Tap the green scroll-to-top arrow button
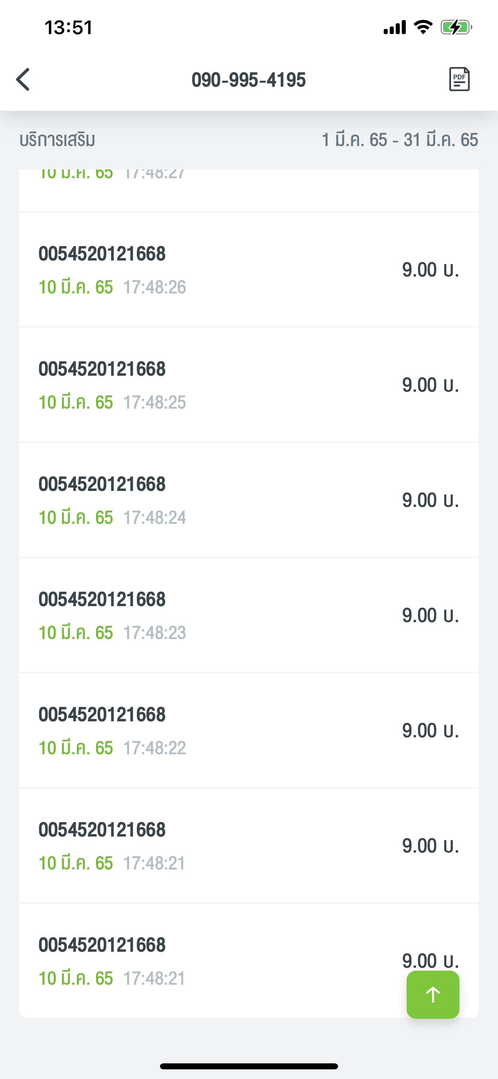Image resolution: width=498 pixels, height=1079 pixels. point(433,994)
